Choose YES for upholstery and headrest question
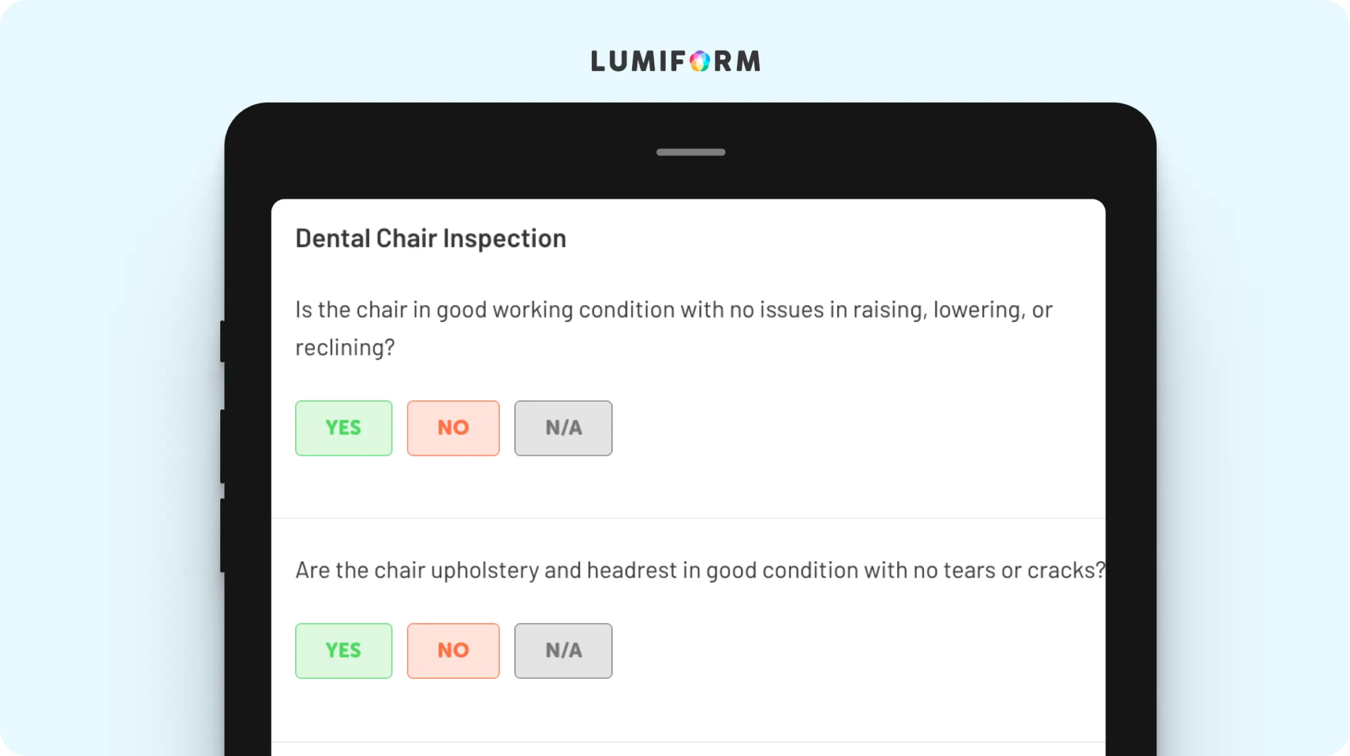The image size is (1350, 756). (x=343, y=651)
